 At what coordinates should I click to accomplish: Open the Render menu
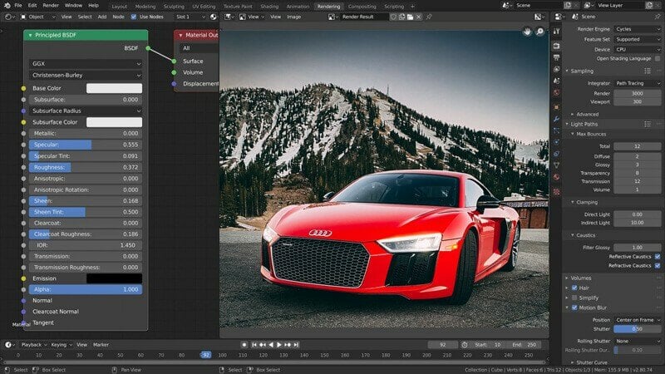50,6
